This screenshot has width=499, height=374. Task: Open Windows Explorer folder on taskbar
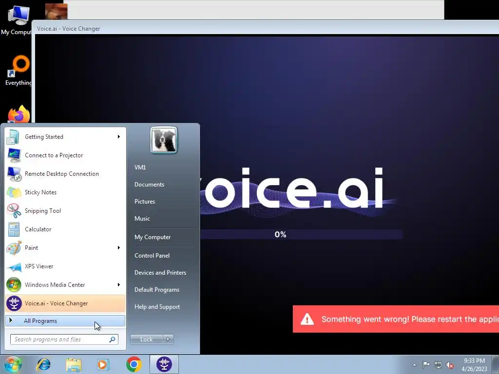point(74,365)
